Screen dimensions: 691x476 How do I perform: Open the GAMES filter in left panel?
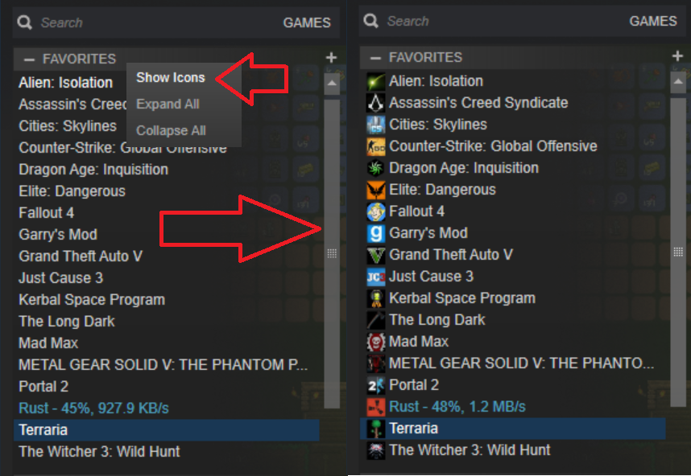pos(307,23)
